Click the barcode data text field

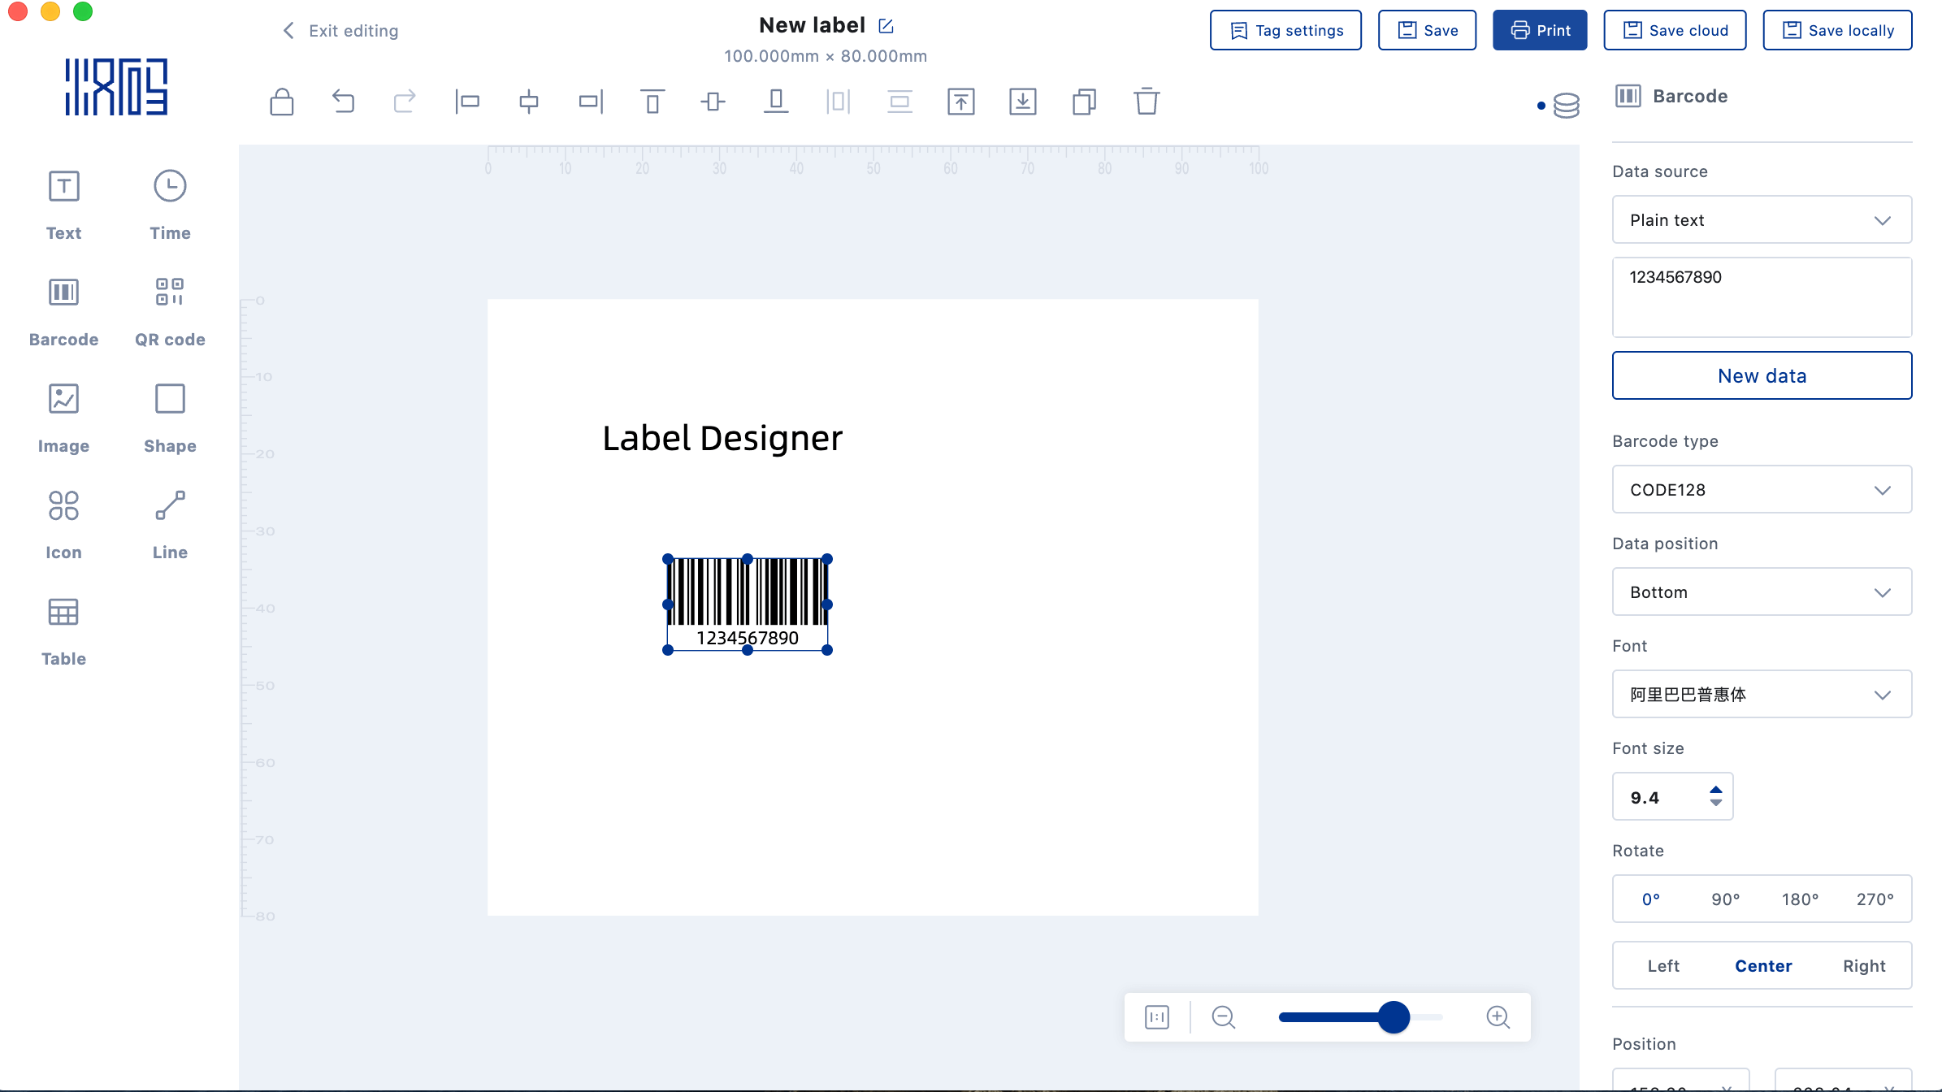tap(1762, 297)
